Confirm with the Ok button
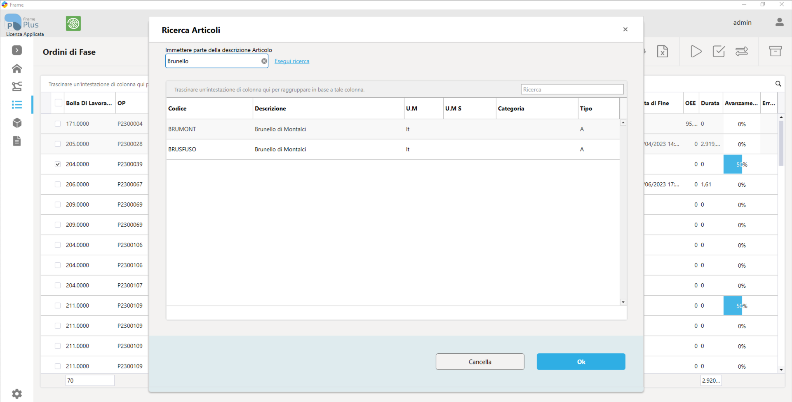The width and height of the screenshot is (792, 402). [581, 362]
